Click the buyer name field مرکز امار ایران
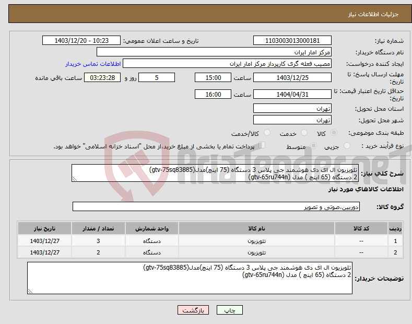Screen dimensions: 412x324 click(x=214, y=52)
